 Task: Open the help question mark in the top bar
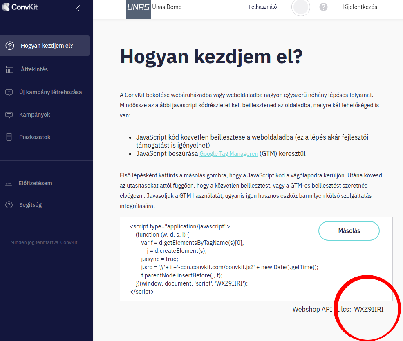[x=323, y=7]
